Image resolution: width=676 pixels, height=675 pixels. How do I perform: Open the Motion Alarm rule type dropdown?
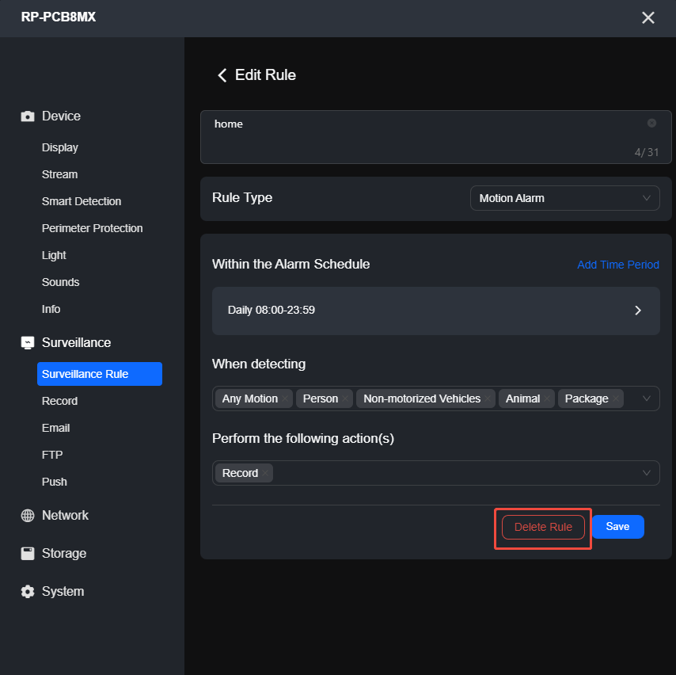coord(564,197)
